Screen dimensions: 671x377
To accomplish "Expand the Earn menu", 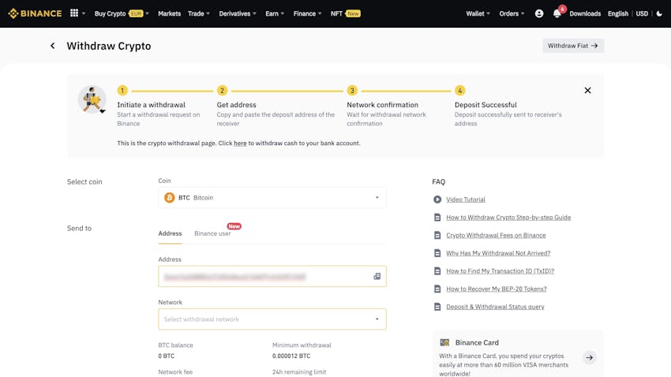I will coord(274,13).
